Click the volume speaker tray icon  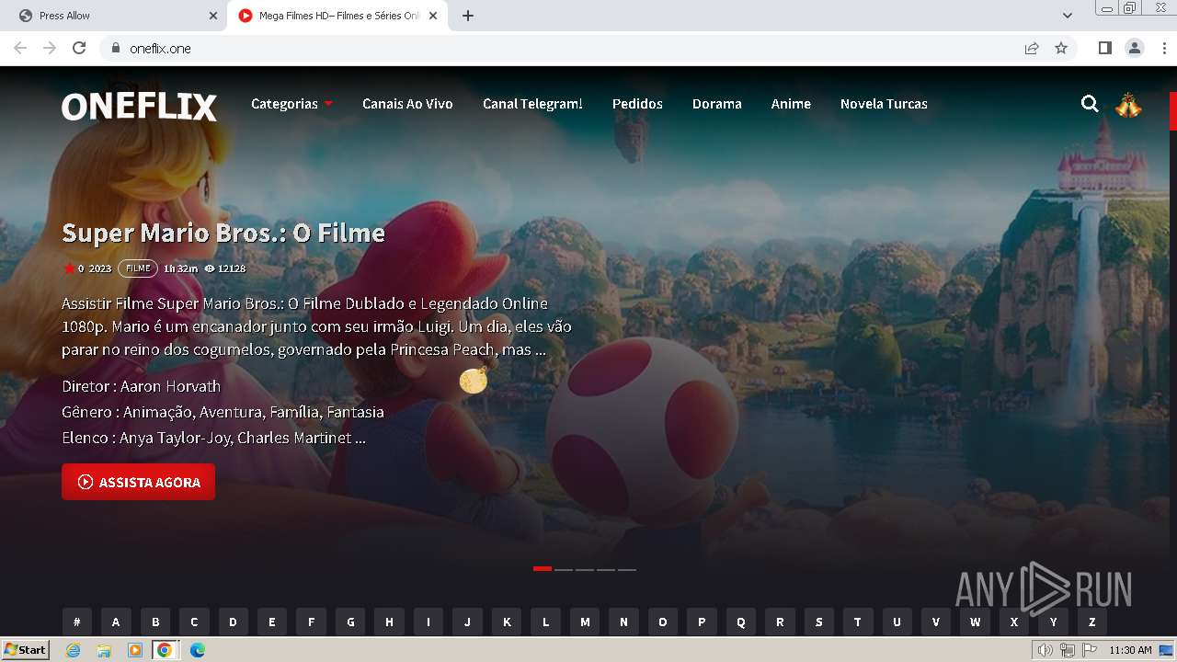(x=1046, y=650)
